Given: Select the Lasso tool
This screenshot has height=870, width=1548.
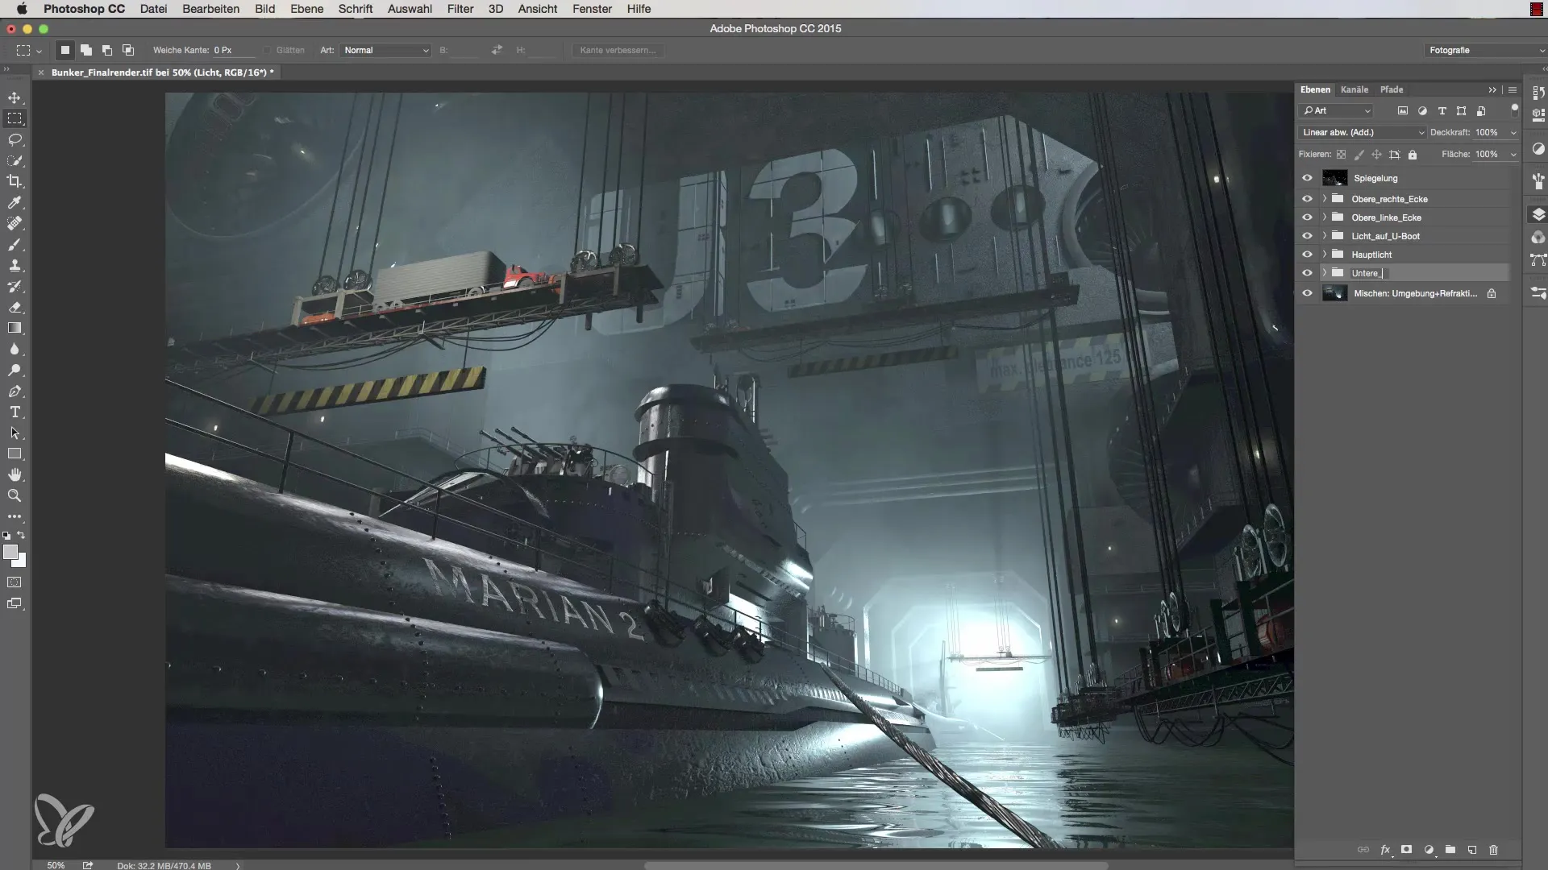Looking at the screenshot, I should click(x=15, y=139).
